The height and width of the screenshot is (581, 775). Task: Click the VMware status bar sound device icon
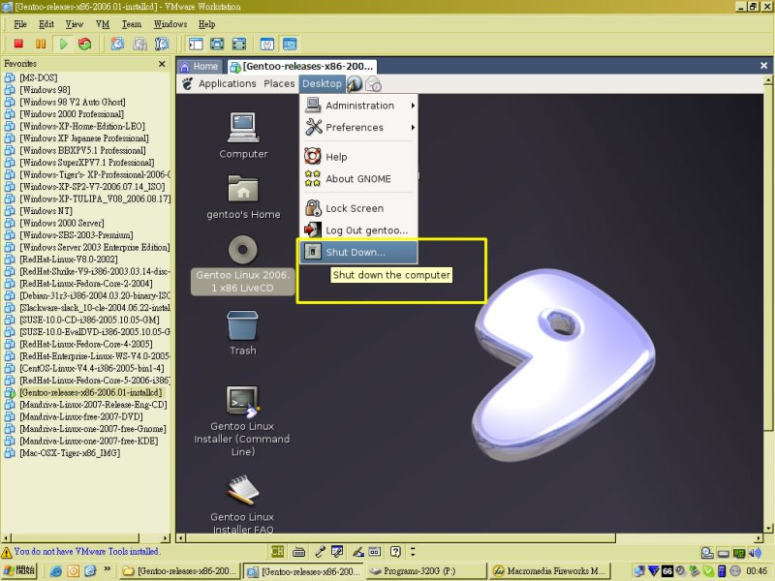755,553
